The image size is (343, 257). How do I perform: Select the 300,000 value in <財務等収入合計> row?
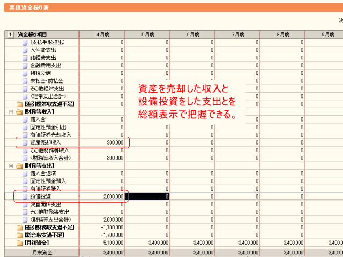coord(102,158)
